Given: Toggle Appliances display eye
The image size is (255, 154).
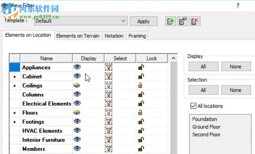Looking at the screenshot, I should tap(77, 67).
